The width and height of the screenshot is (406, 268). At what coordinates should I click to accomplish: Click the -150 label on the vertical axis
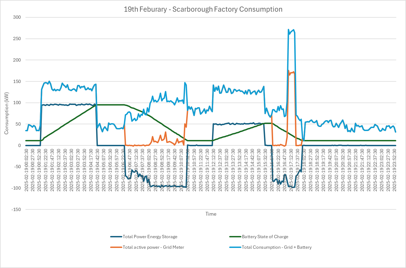(16, 210)
